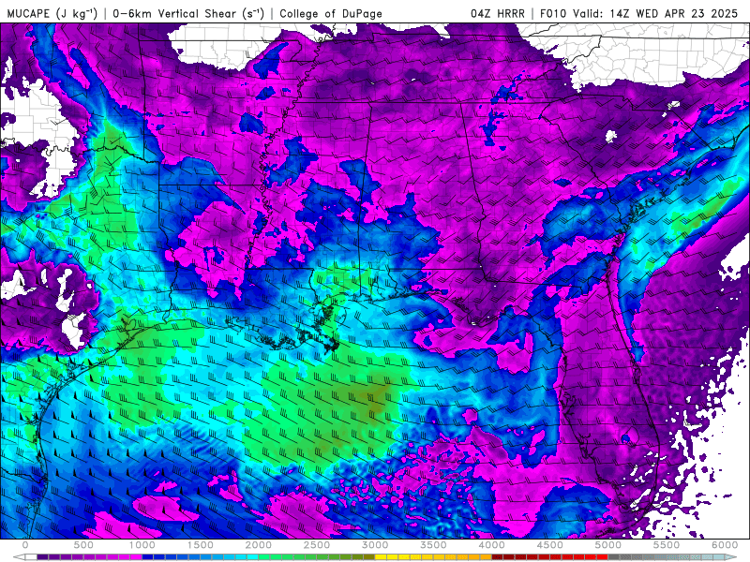The height and width of the screenshot is (562, 750).
Task: Click the 04Z HRRR model run label
Action: (x=498, y=13)
